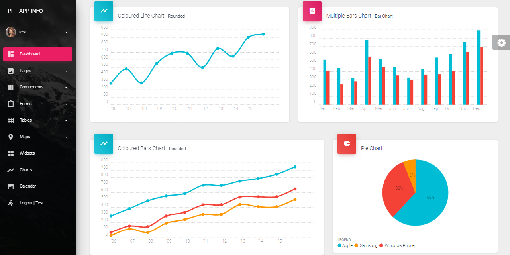The image size is (510, 255).
Task: Click the Dashboard grid icon
Action: point(11,54)
